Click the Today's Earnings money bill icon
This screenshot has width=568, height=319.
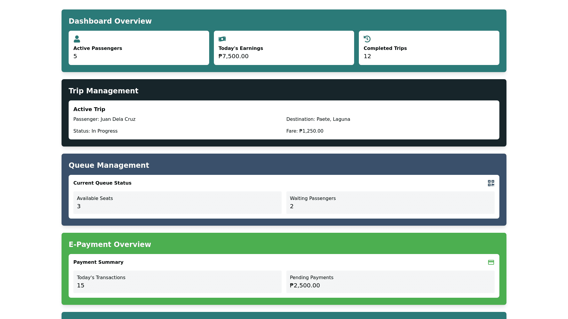(x=222, y=39)
